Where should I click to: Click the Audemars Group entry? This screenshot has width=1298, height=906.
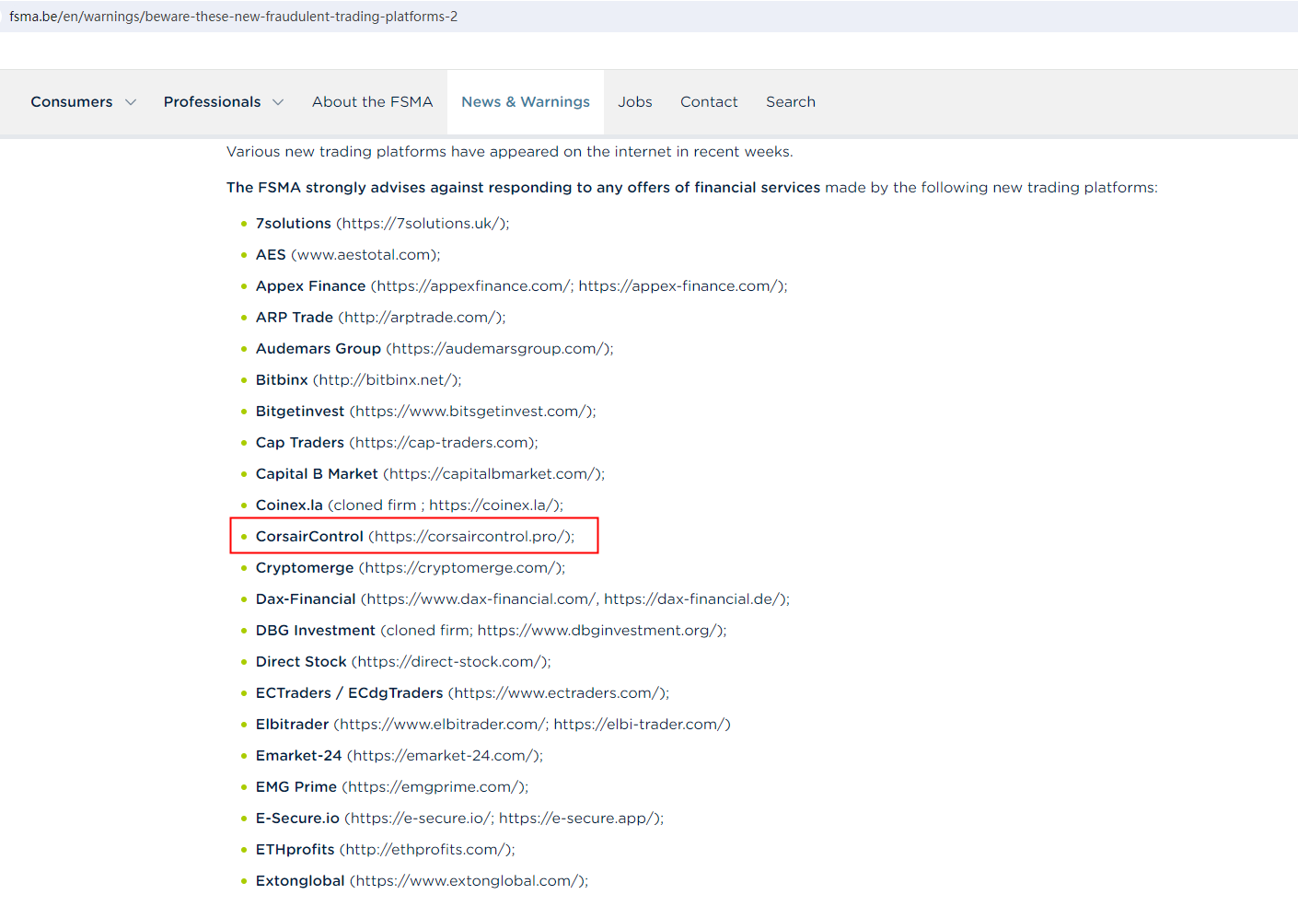point(319,349)
